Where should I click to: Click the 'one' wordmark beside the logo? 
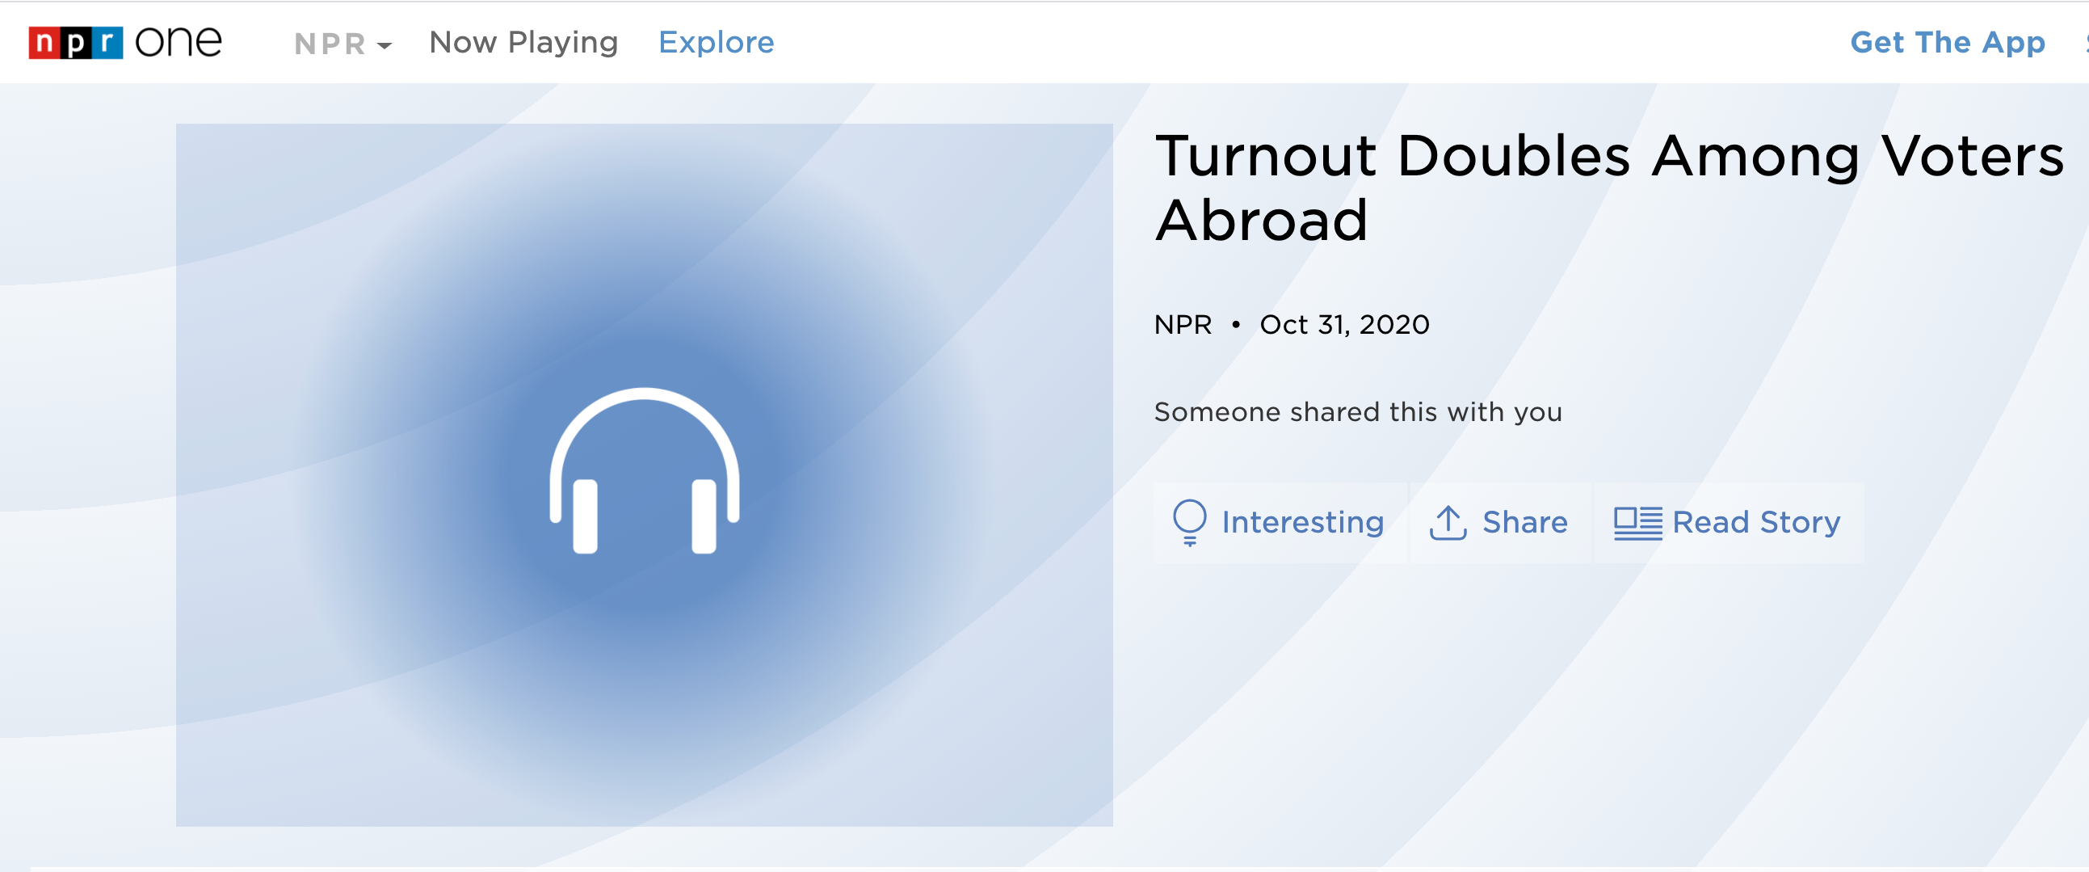coord(178,42)
